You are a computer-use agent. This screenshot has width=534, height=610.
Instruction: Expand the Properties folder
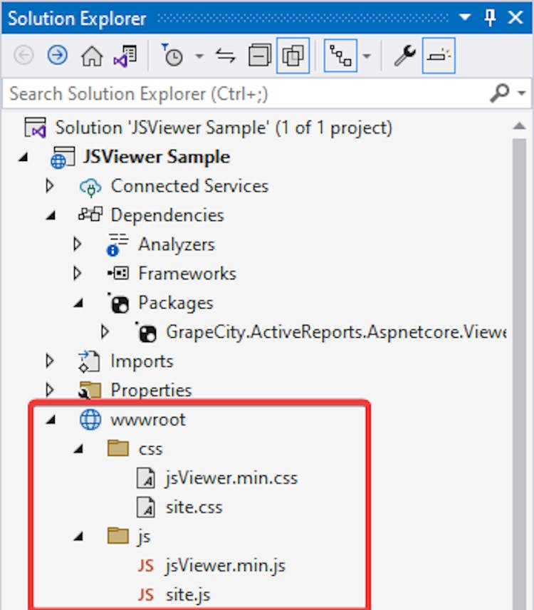click(x=50, y=390)
